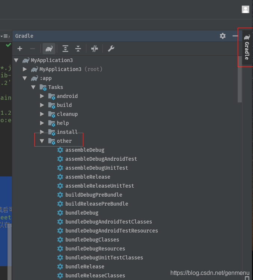
Task: Open the list dropdown icon left of Gradle panel
Action: [5, 36]
